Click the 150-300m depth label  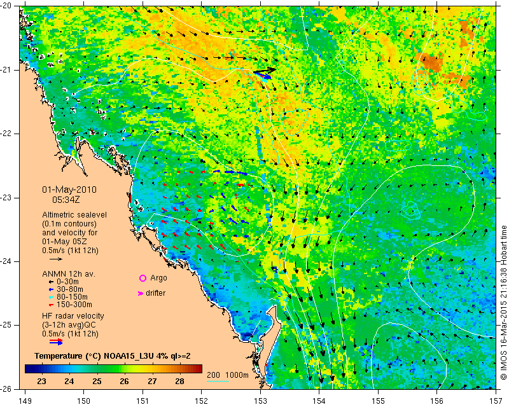(74, 305)
